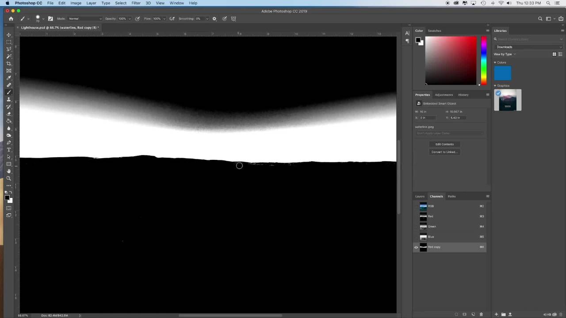The width and height of the screenshot is (566, 318).
Task: Open the Filter menu
Action: (x=136, y=3)
